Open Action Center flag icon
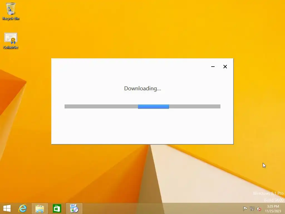285x214 pixels. (245, 208)
